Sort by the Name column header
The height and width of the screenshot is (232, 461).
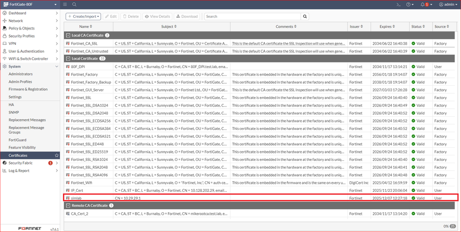86,26
